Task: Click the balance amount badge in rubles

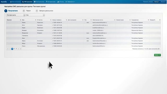Action: pos(156,2)
